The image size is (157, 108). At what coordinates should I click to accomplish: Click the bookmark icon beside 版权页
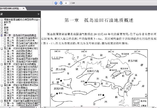point(2,22)
